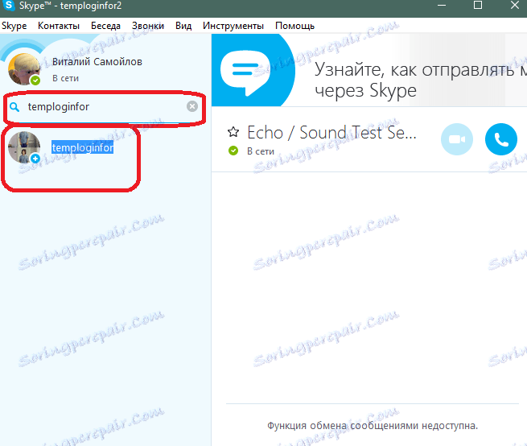Click the green online status icon under Echo
Viewport: 527px width, 446px height.
pos(233,151)
